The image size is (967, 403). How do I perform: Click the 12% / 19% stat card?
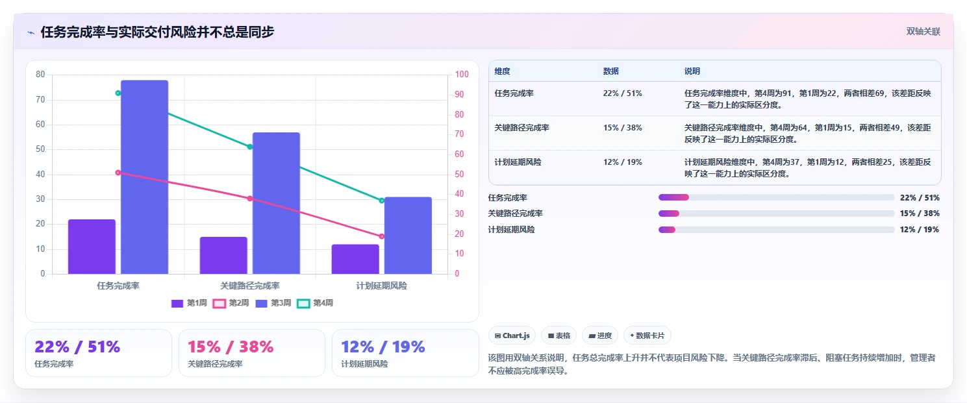[405, 353]
